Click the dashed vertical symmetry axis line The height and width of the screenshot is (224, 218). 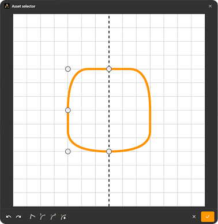tap(109, 39)
